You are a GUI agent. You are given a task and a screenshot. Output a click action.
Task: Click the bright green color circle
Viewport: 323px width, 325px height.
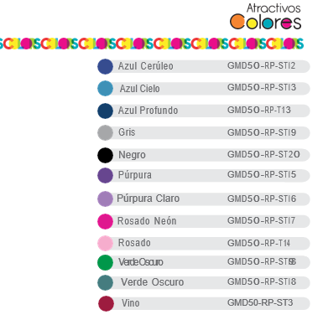pos(105,262)
